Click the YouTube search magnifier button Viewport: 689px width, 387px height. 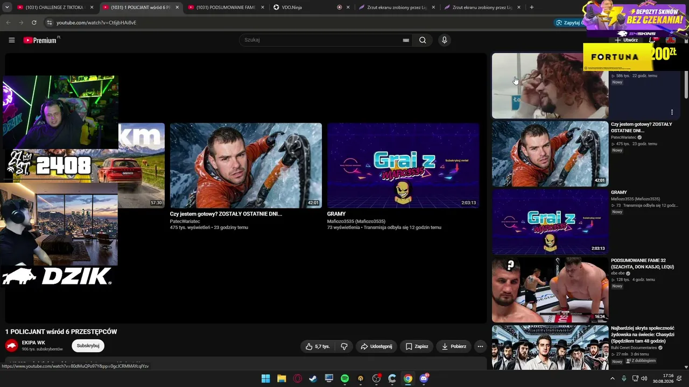[423, 40]
